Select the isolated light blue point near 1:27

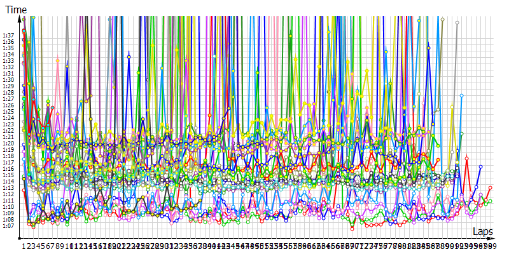pyautogui.click(x=461, y=96)
